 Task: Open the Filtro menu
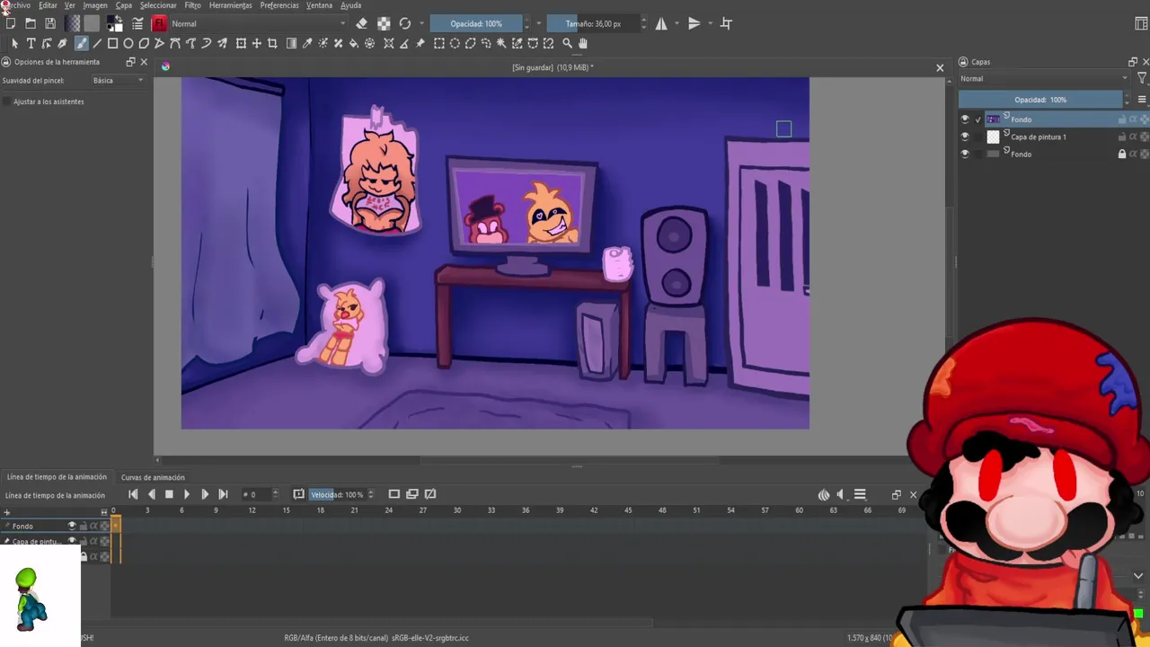click(x=192, y=5)
